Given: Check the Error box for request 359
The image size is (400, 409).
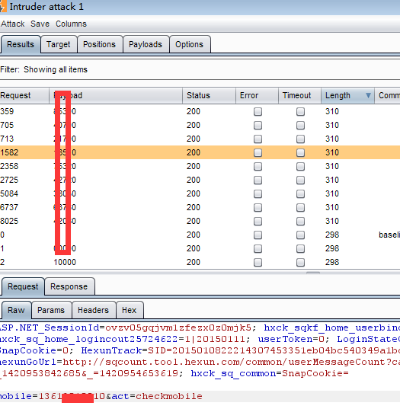Looking at the screenshot, I should point(258,112).
